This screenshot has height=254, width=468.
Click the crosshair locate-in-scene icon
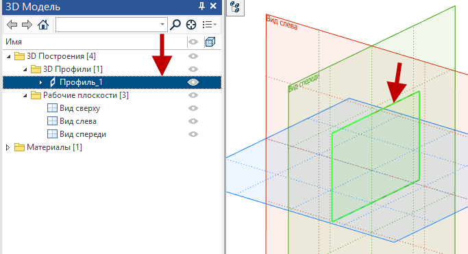[191, 25]
